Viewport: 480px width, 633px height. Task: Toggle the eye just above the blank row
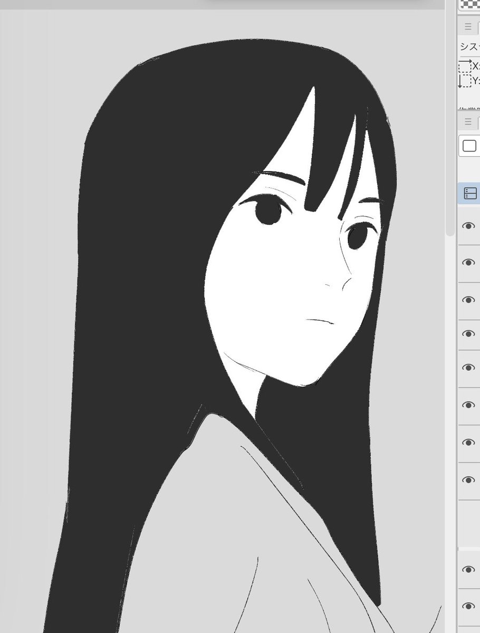(x=468, y=480)
